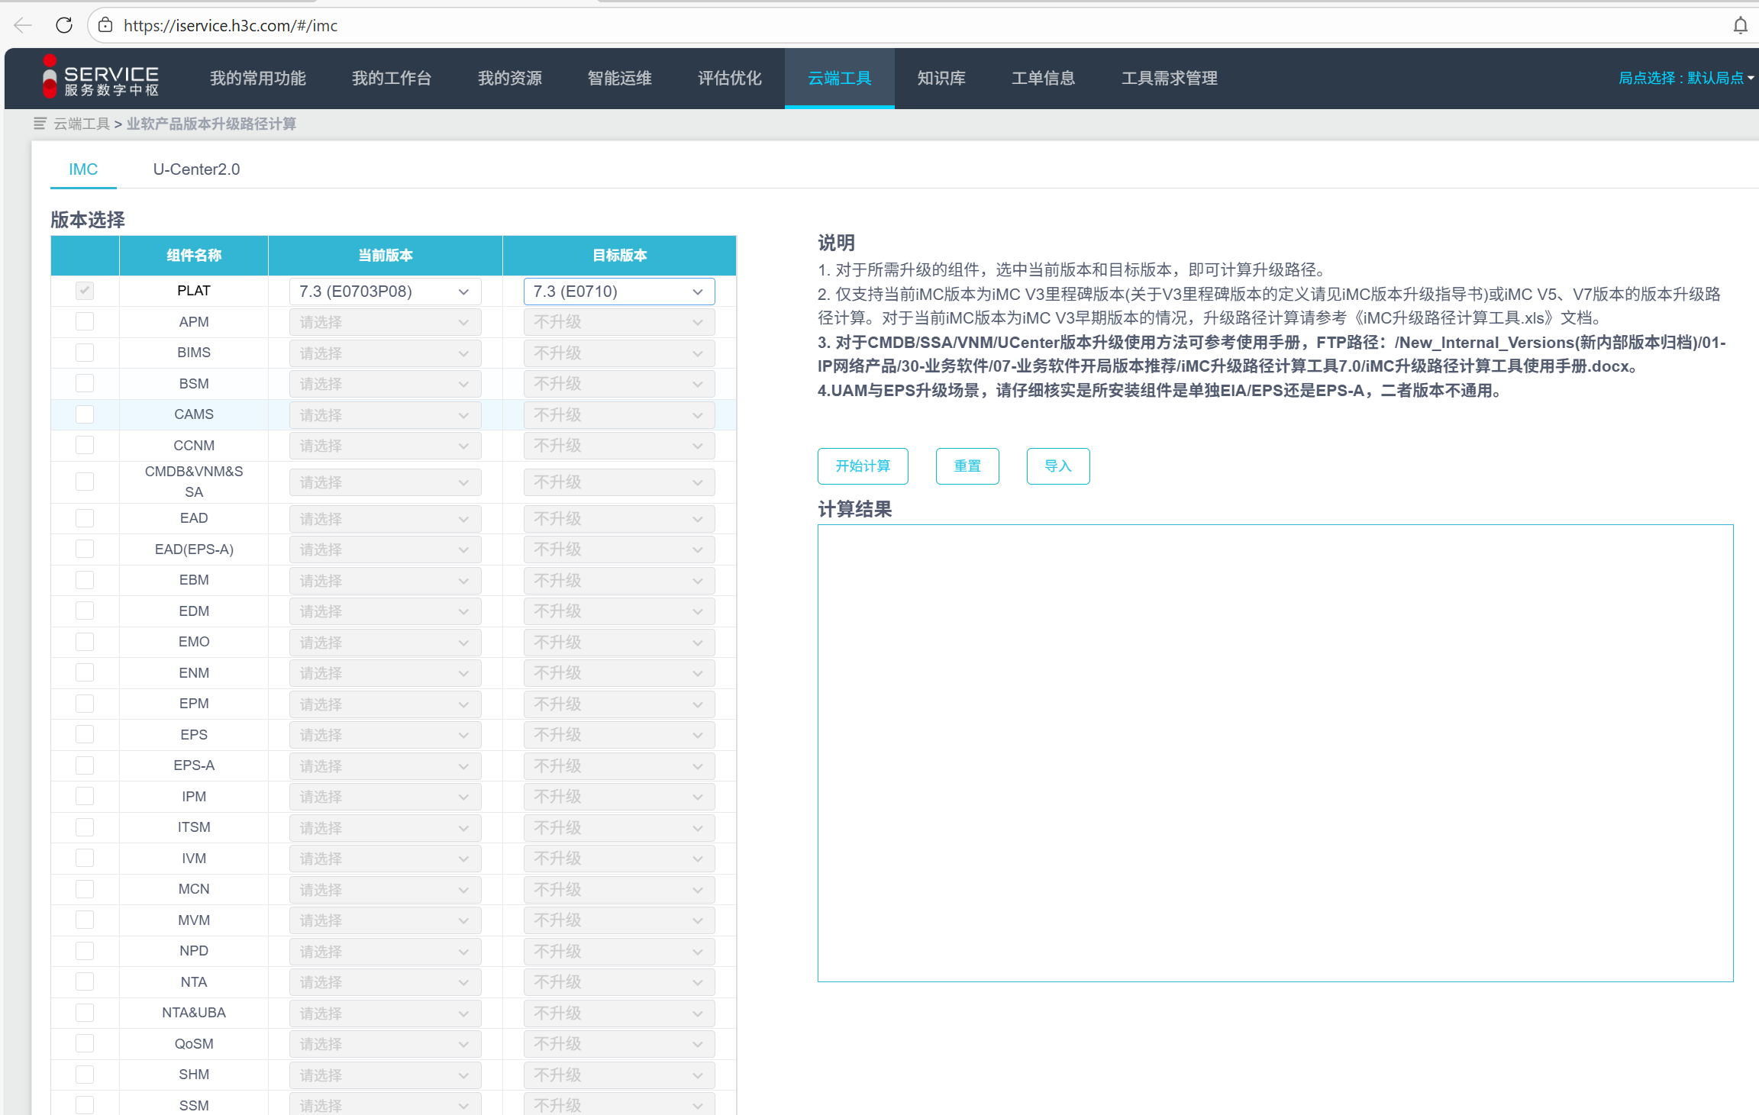The height and width of the screenshot is (1115, 1759).
Task: Click the browser back arrow icon
Action: tap(23, 25)
